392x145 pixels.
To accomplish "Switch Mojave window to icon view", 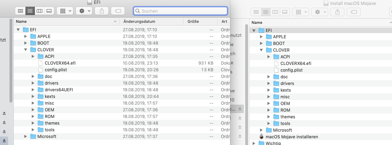I will (256, 12).
